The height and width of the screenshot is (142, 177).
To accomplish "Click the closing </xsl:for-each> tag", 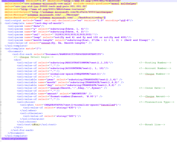I will point(22,130).
